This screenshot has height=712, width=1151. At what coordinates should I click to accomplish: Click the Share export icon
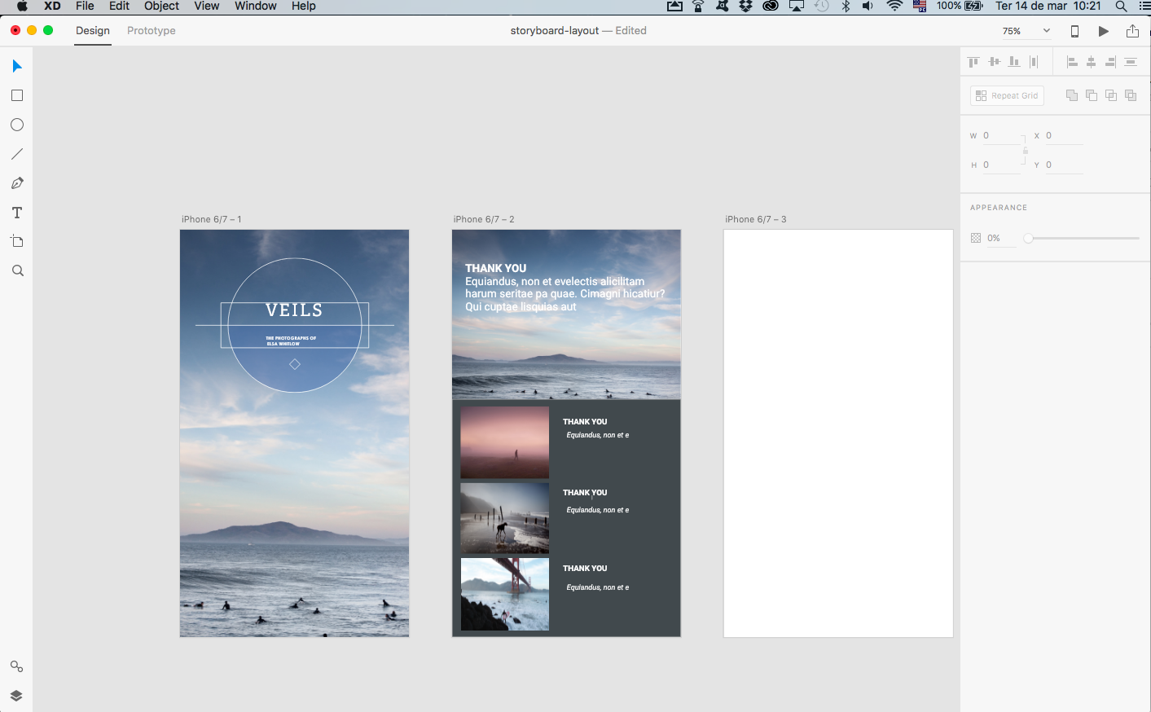coord(1132,30)
